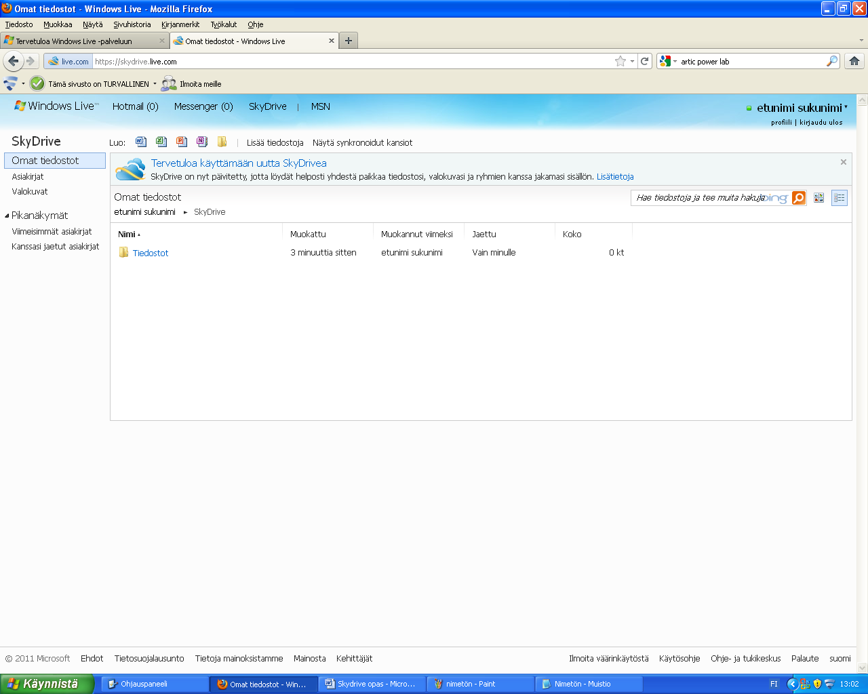Open Skydrive opas in the taskbar
The width and height of the screenshot is (868, 694).
pos(372,684)
